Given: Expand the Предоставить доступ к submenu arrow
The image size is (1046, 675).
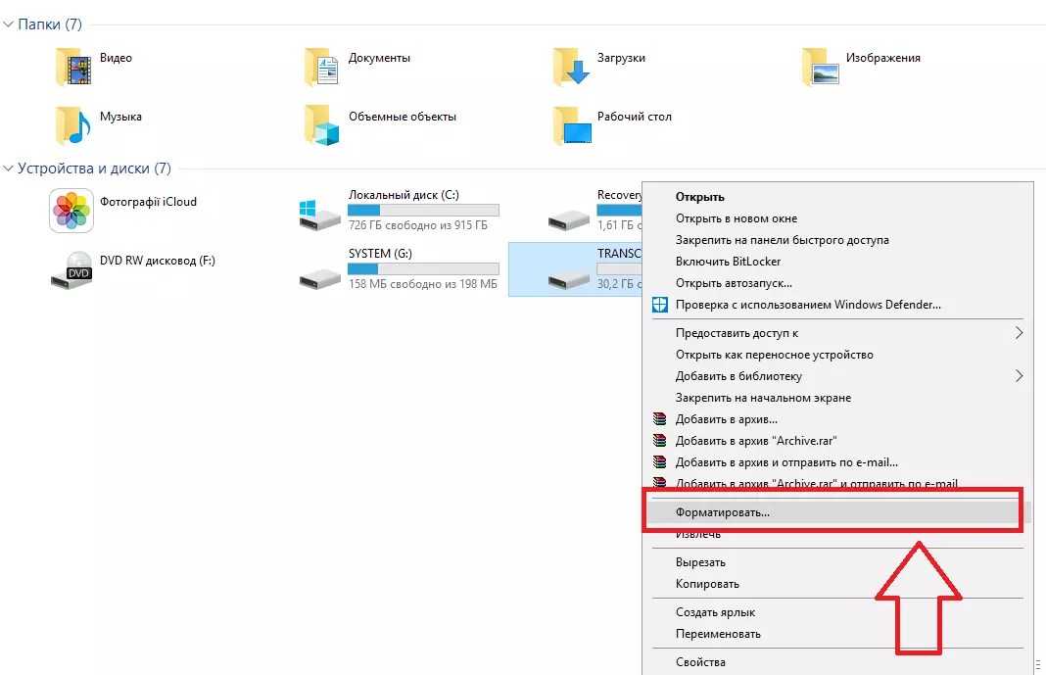Looking at the screenshot, I should (1019, 333).
